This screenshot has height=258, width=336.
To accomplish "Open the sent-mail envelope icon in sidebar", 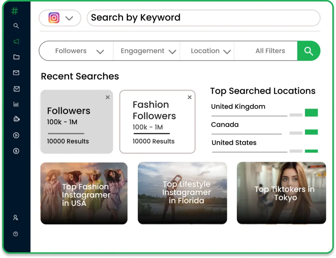I will pyautogui.click(x=16, y=89).
